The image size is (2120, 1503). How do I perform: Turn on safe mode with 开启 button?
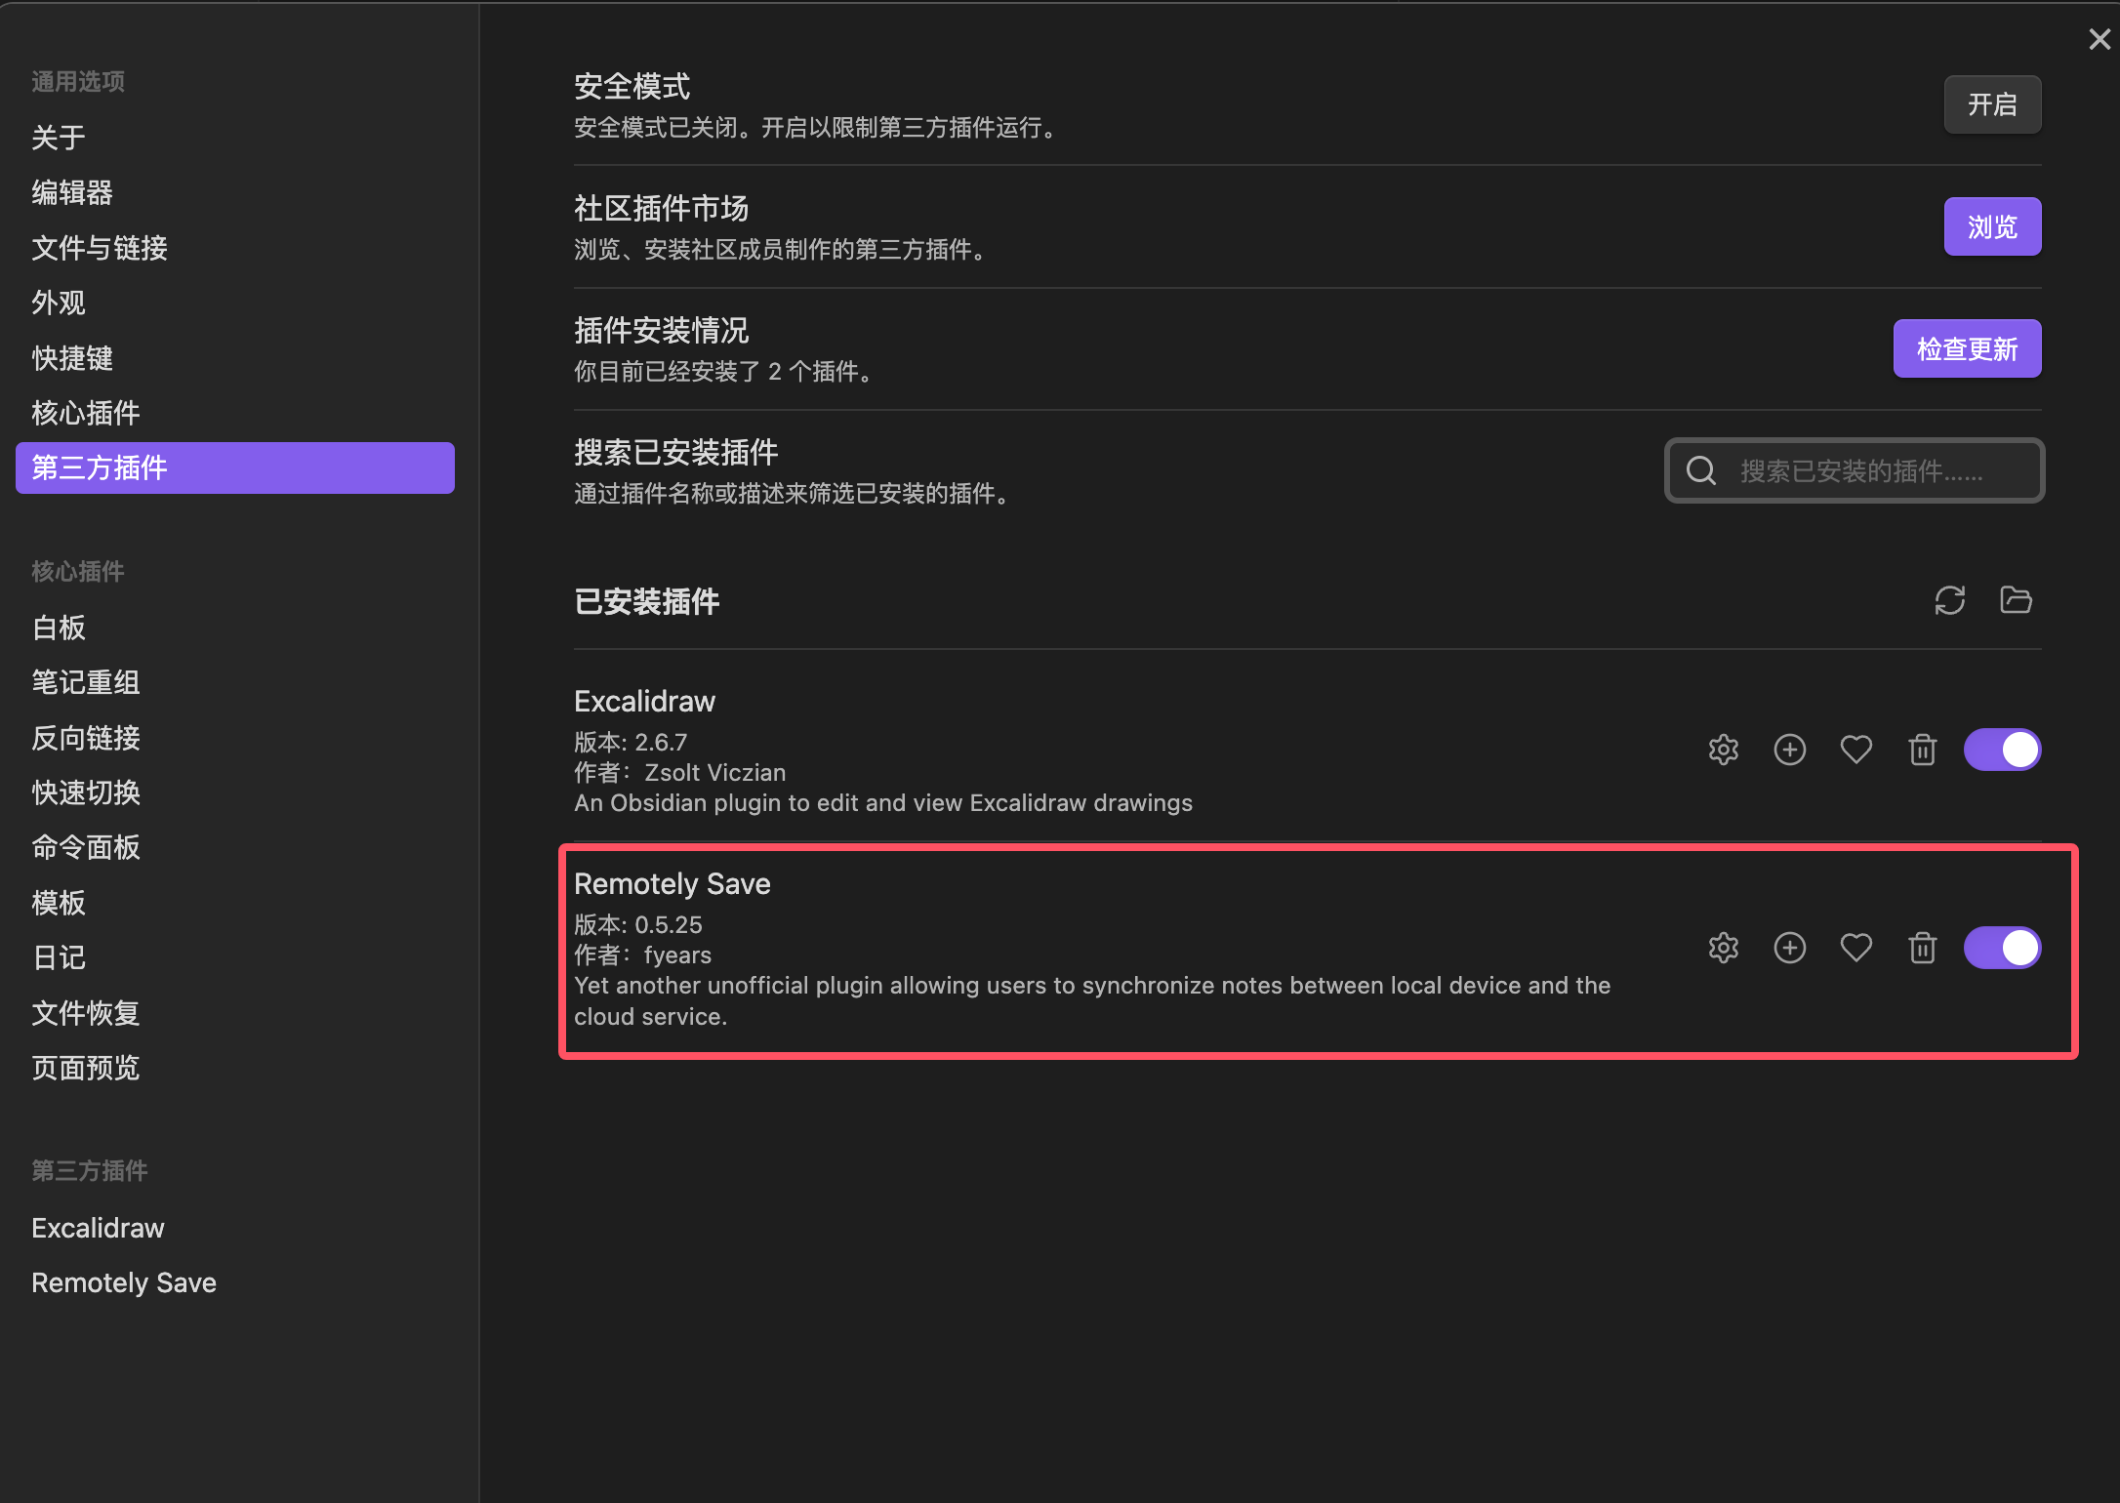click(1992, 104)
